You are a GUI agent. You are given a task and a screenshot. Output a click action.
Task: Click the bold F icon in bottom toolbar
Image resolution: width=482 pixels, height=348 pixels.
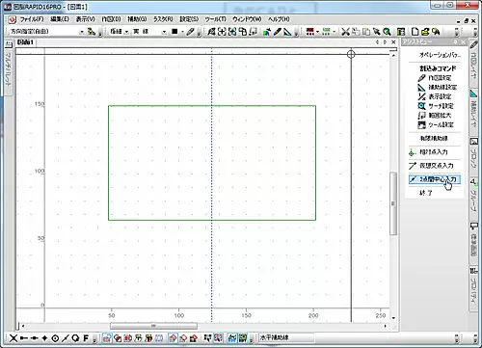click(x=86, y=338)
